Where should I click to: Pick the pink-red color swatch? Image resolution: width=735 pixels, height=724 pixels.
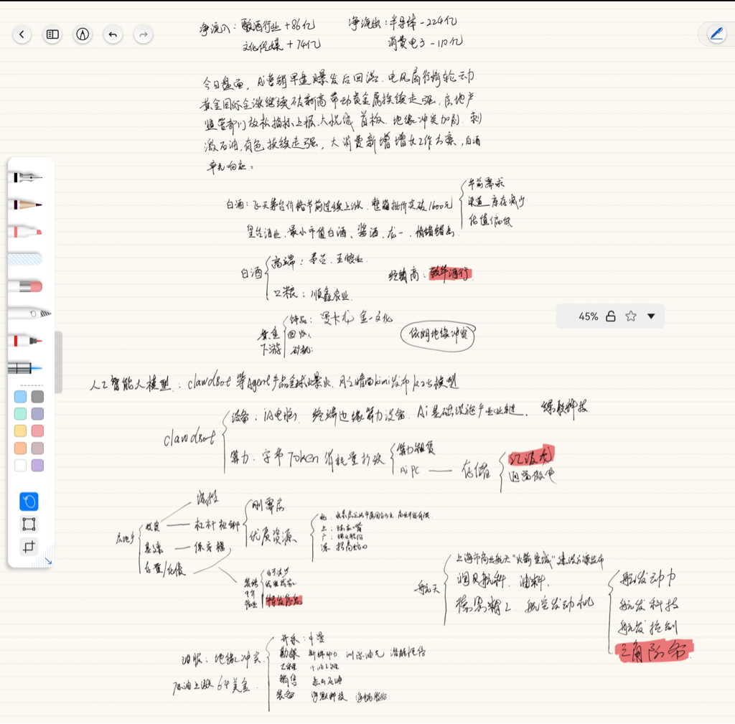[37, 431]
